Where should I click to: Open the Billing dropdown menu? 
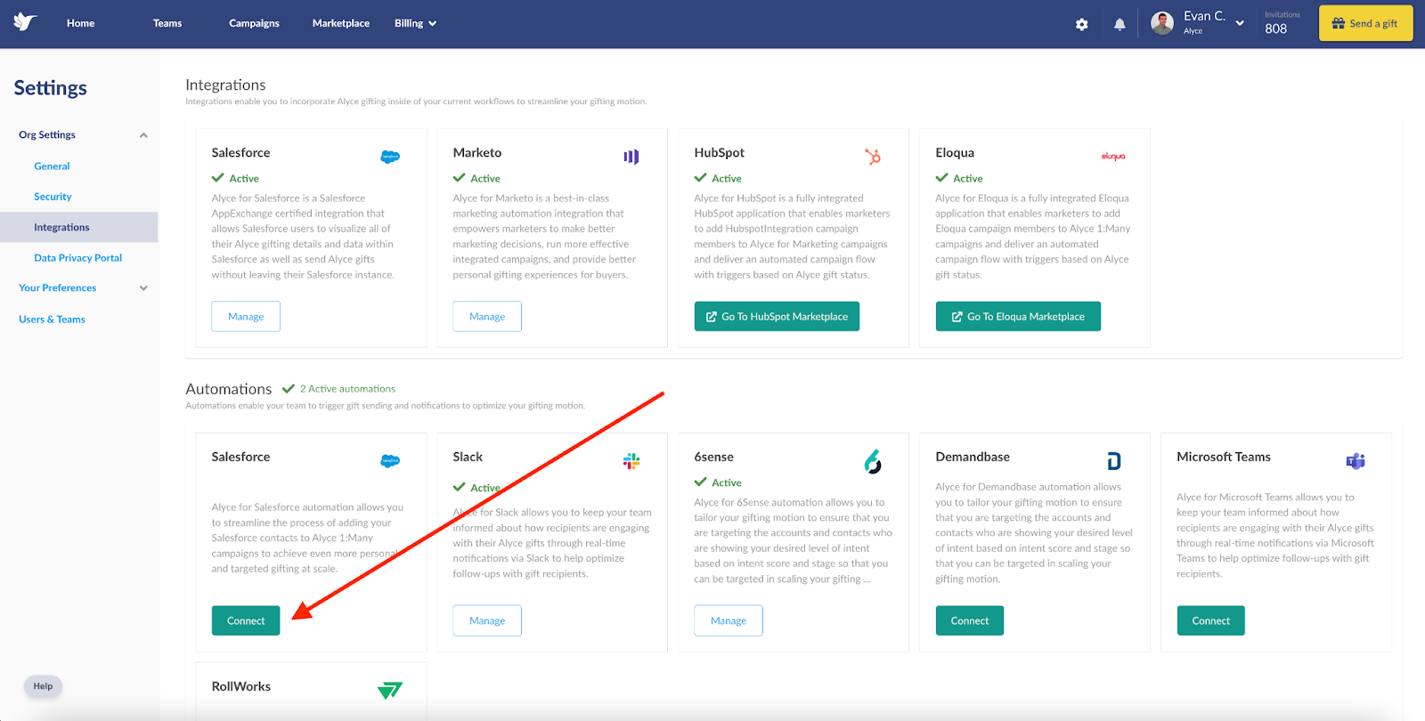(x=415, y=23)
